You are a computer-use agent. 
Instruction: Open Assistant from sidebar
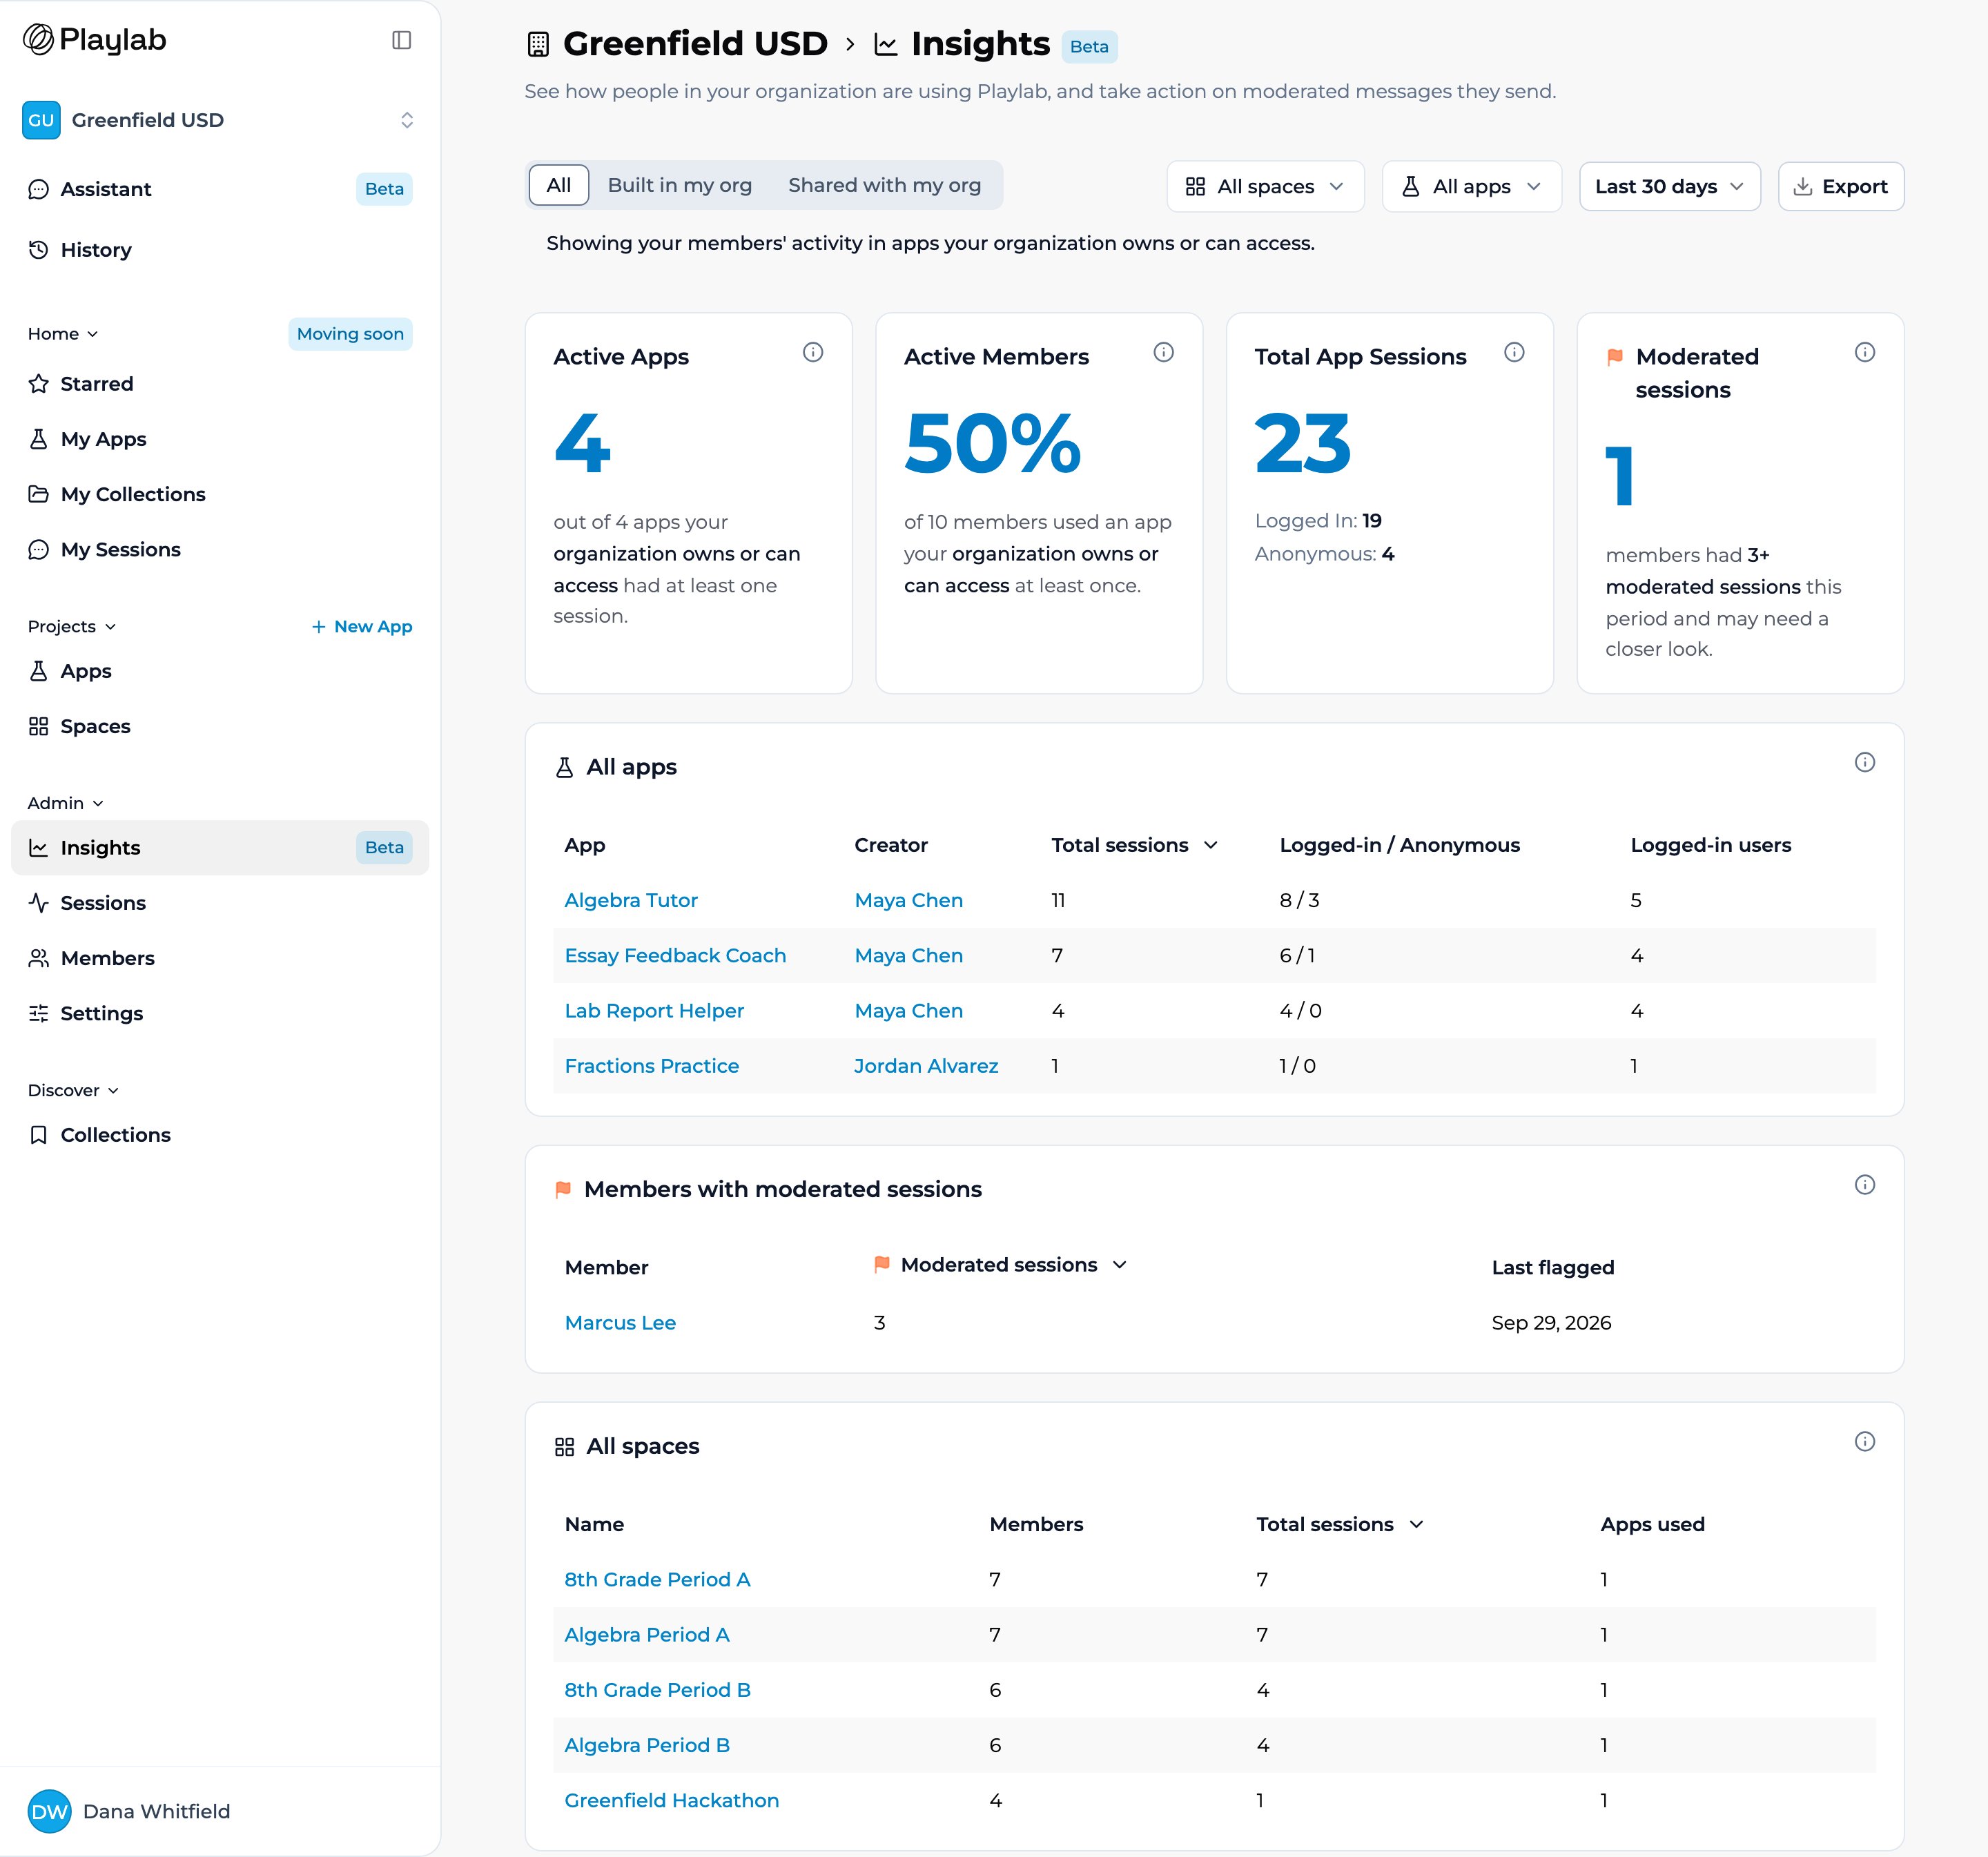coord(220,189)
